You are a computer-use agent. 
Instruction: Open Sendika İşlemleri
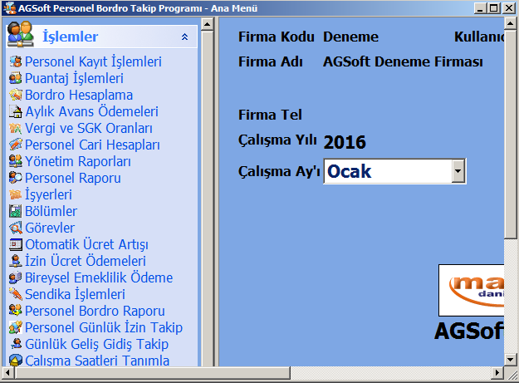pyautogui.click(x=75, y=294)
